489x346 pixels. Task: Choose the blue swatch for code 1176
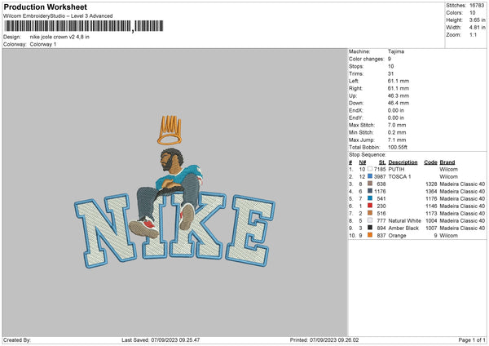click(x=370, y=198)
